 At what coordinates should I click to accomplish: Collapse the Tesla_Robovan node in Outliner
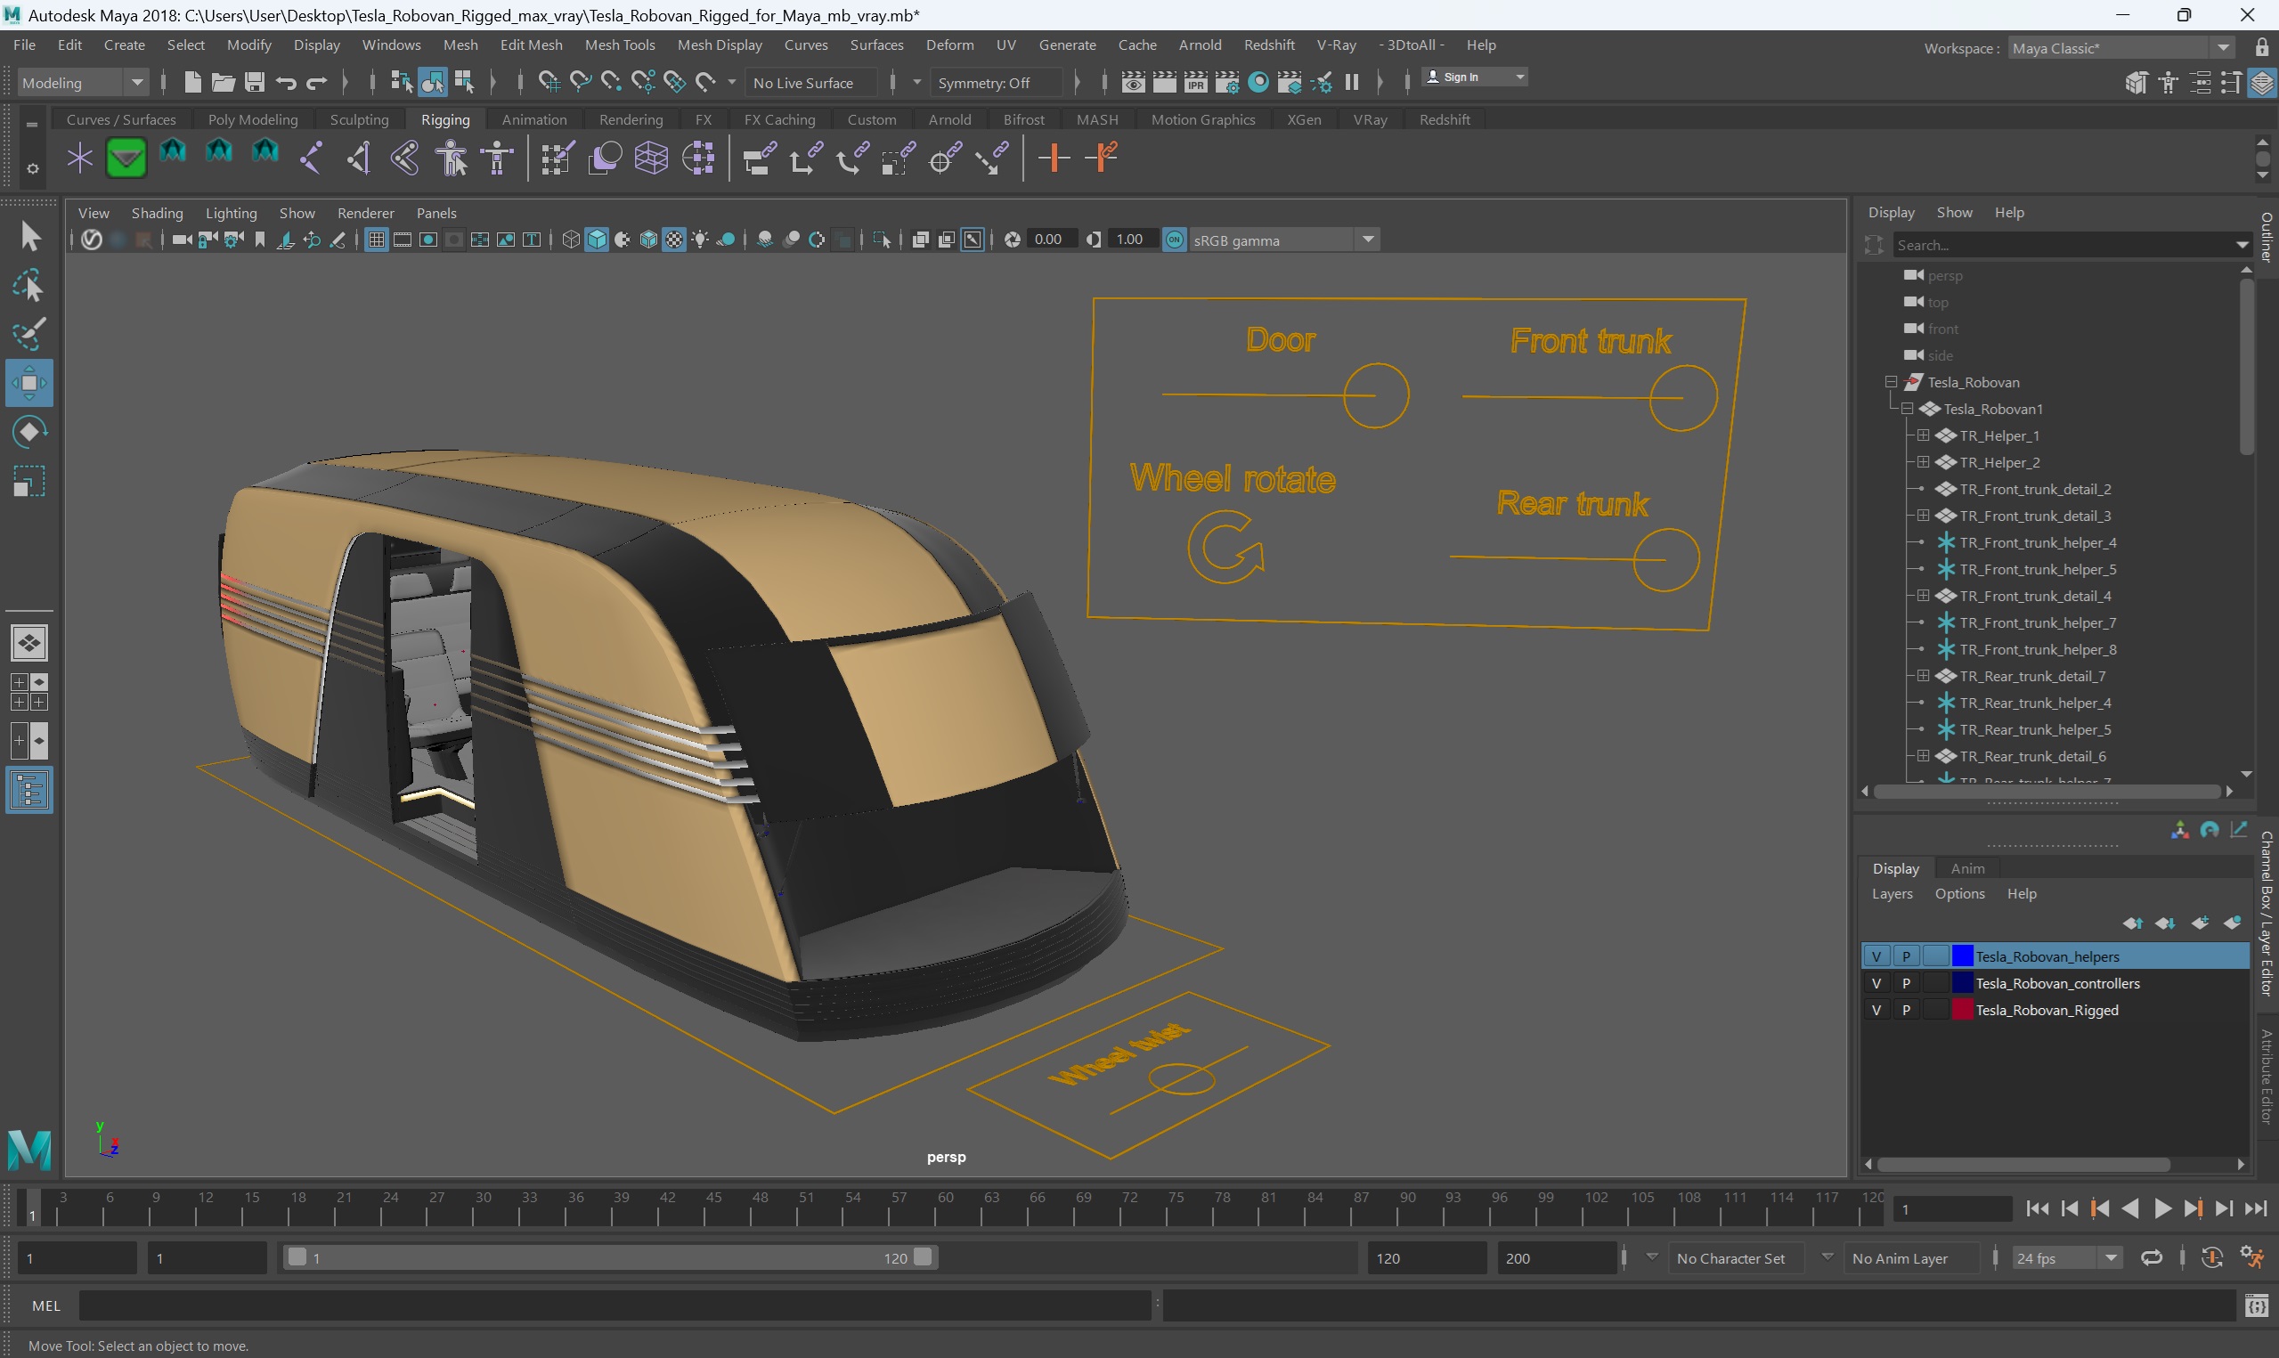pyautogui.click(x=1890, y=382)
